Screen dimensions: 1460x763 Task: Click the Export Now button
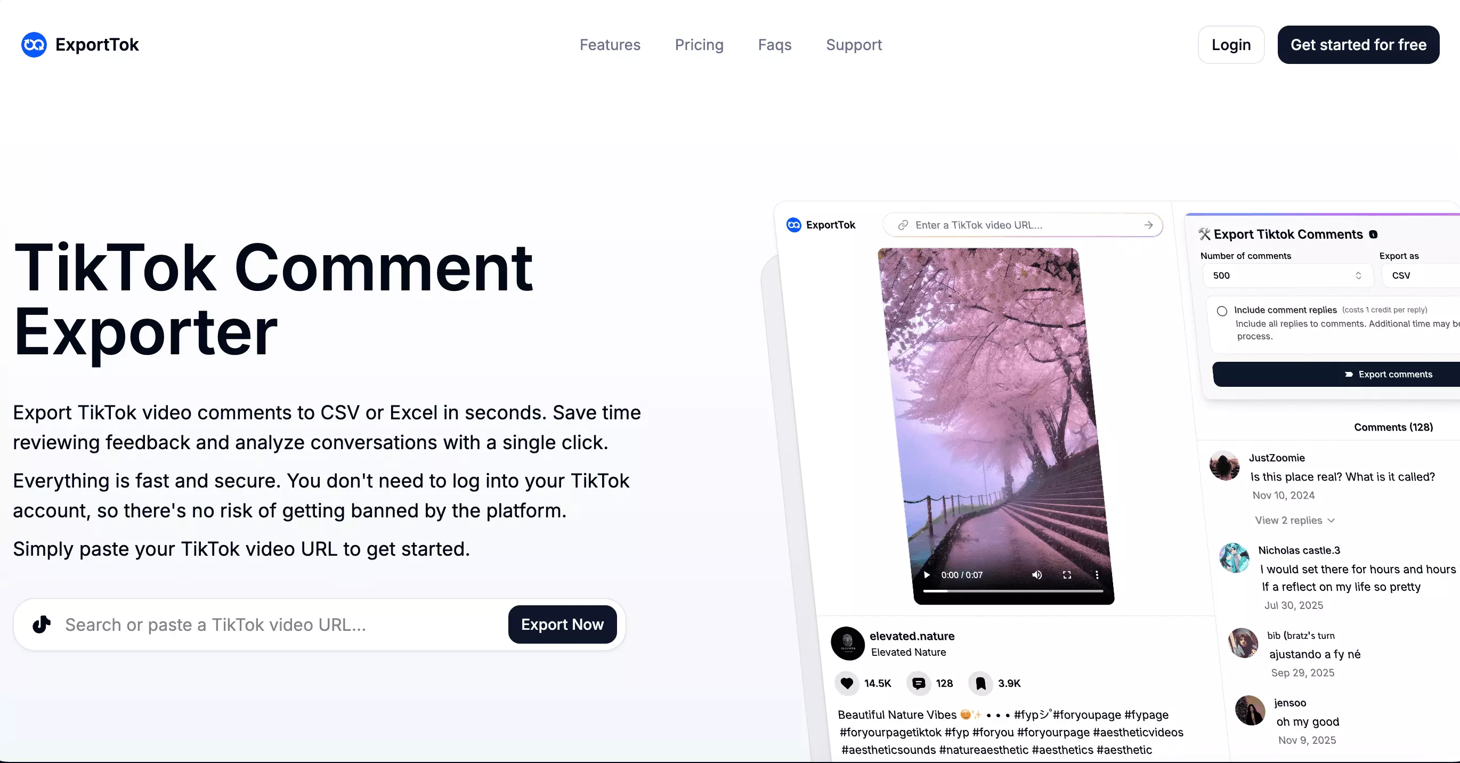coord(562,624)
